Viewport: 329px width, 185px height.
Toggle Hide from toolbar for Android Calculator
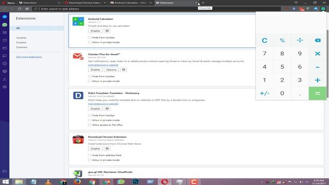(x=89, y=38)
